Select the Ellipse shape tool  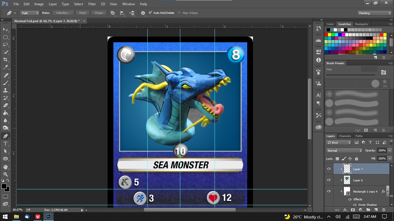[5, 159]
